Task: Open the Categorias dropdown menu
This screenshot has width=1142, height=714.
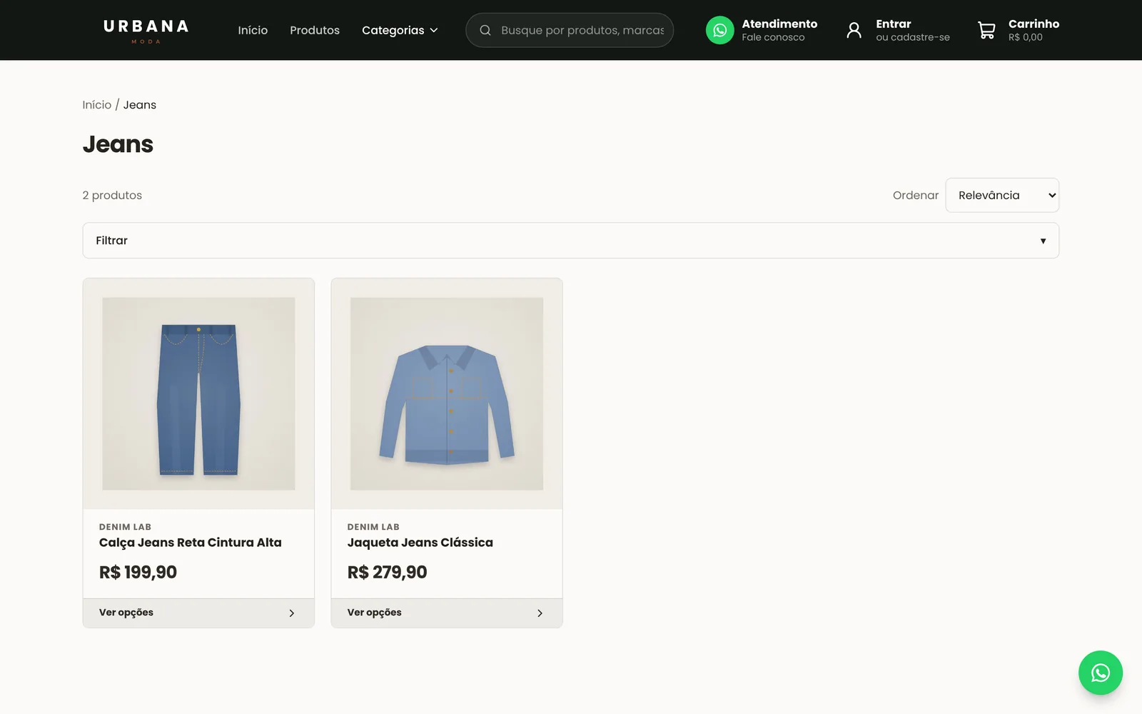Action: coord(400,30)
